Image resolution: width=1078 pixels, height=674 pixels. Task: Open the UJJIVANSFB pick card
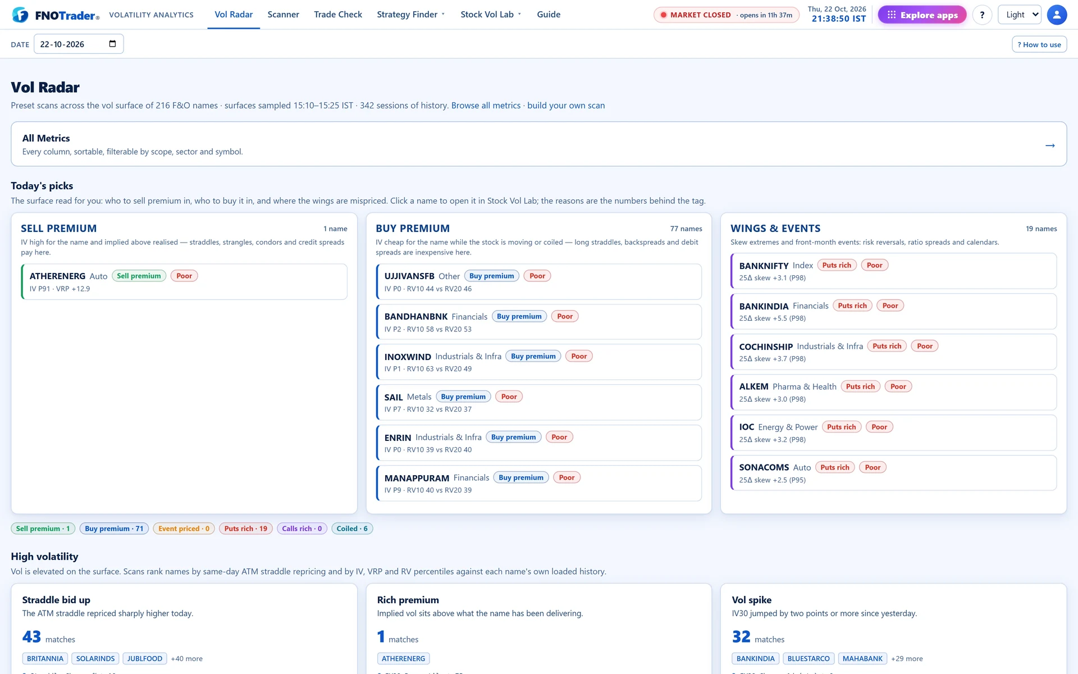(x=539, y=282)
